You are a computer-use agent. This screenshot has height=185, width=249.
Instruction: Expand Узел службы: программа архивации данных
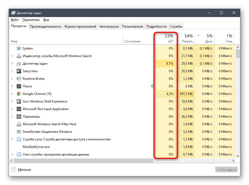pos(12,154)
